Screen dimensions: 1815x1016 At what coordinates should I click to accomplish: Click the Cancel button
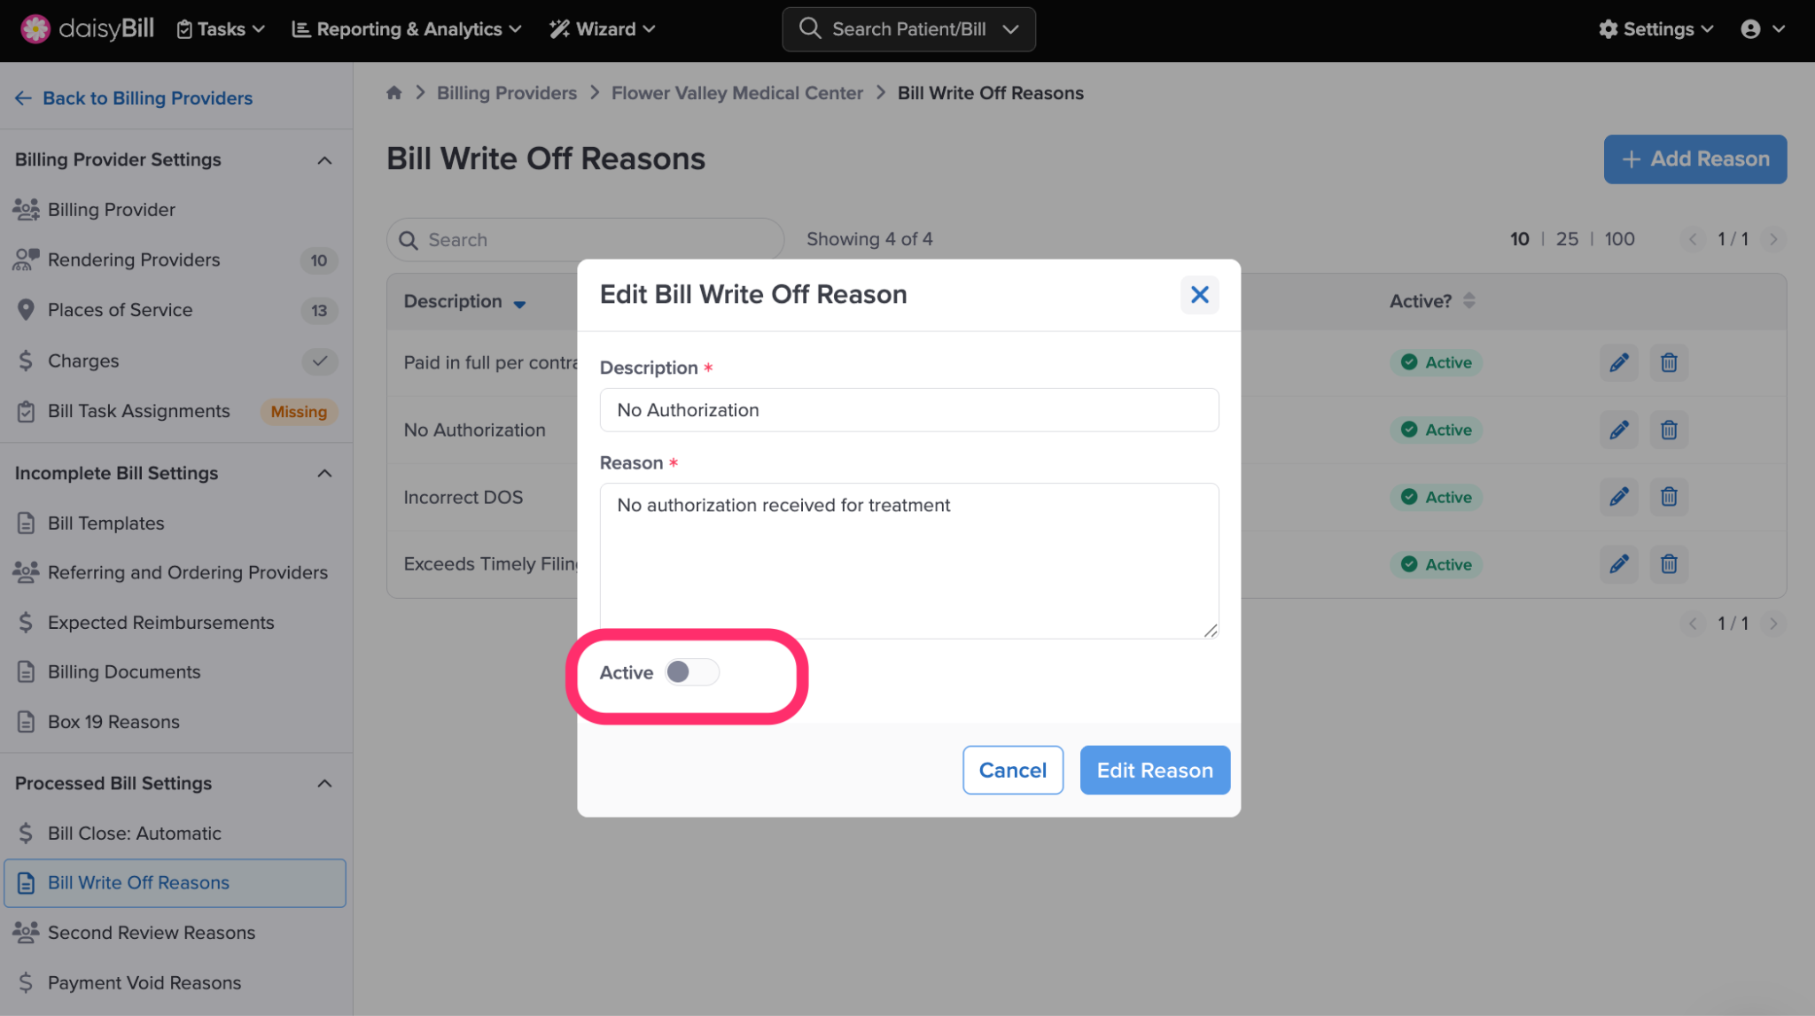1012,770
